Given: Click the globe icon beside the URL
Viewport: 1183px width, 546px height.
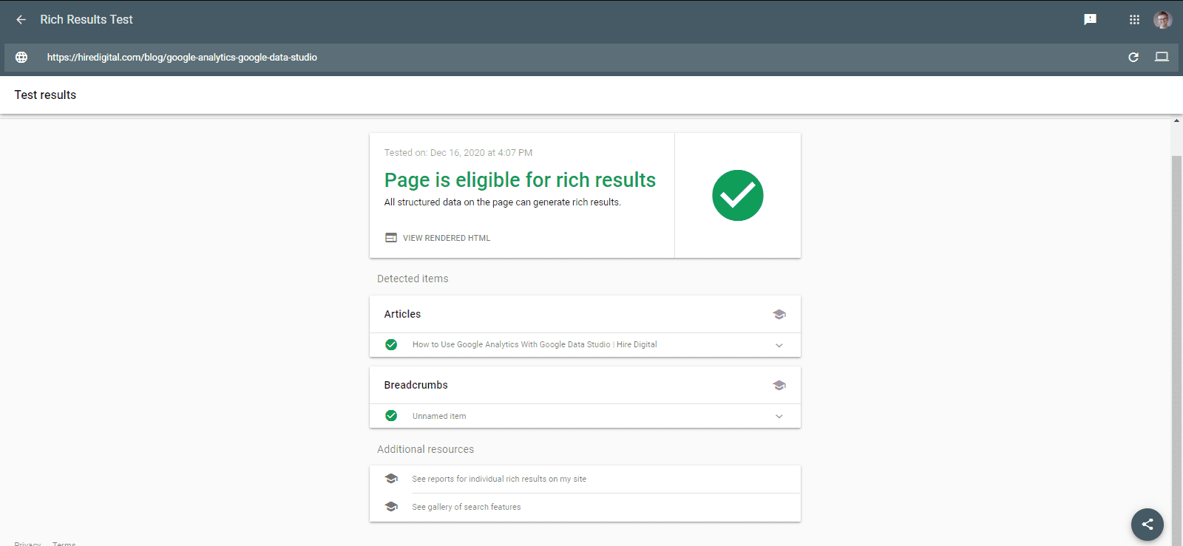Looking at the screenshot, I should (21, 57).
